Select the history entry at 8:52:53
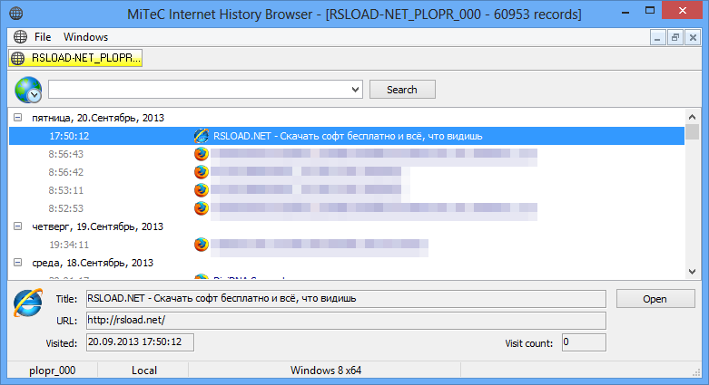709x385 pixels. coord(347,208)
